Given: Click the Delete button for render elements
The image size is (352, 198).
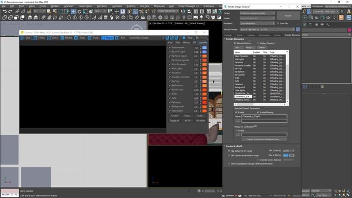Looking at the screenshot, I should tap(262, 48).
